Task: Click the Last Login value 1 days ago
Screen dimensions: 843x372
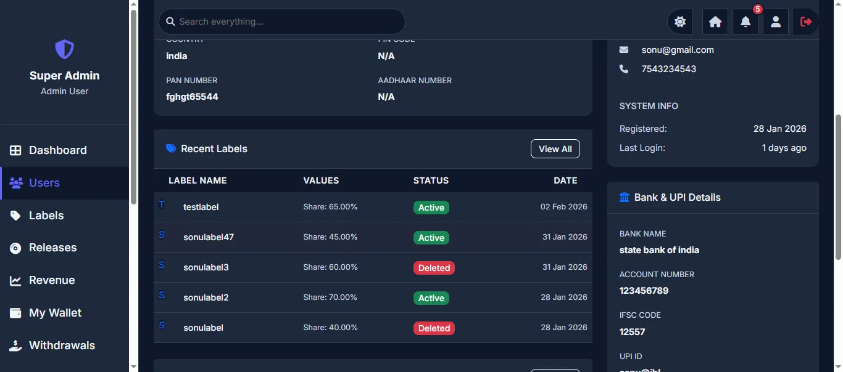Action: (x=784, y=148)
